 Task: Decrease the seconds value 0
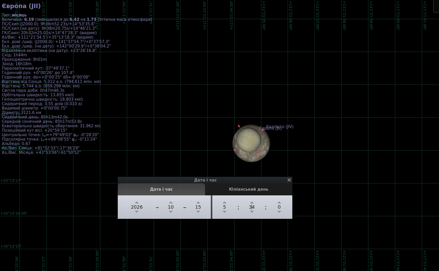pyautogui.click(x=279, y=212)
